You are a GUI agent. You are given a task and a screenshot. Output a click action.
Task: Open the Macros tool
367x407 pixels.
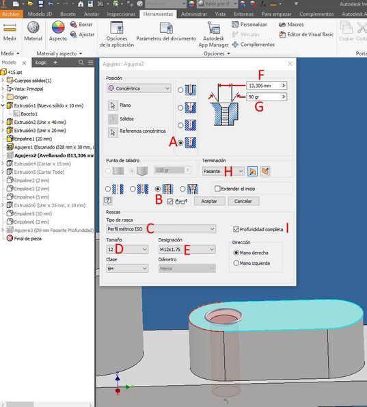click(291, 25)
